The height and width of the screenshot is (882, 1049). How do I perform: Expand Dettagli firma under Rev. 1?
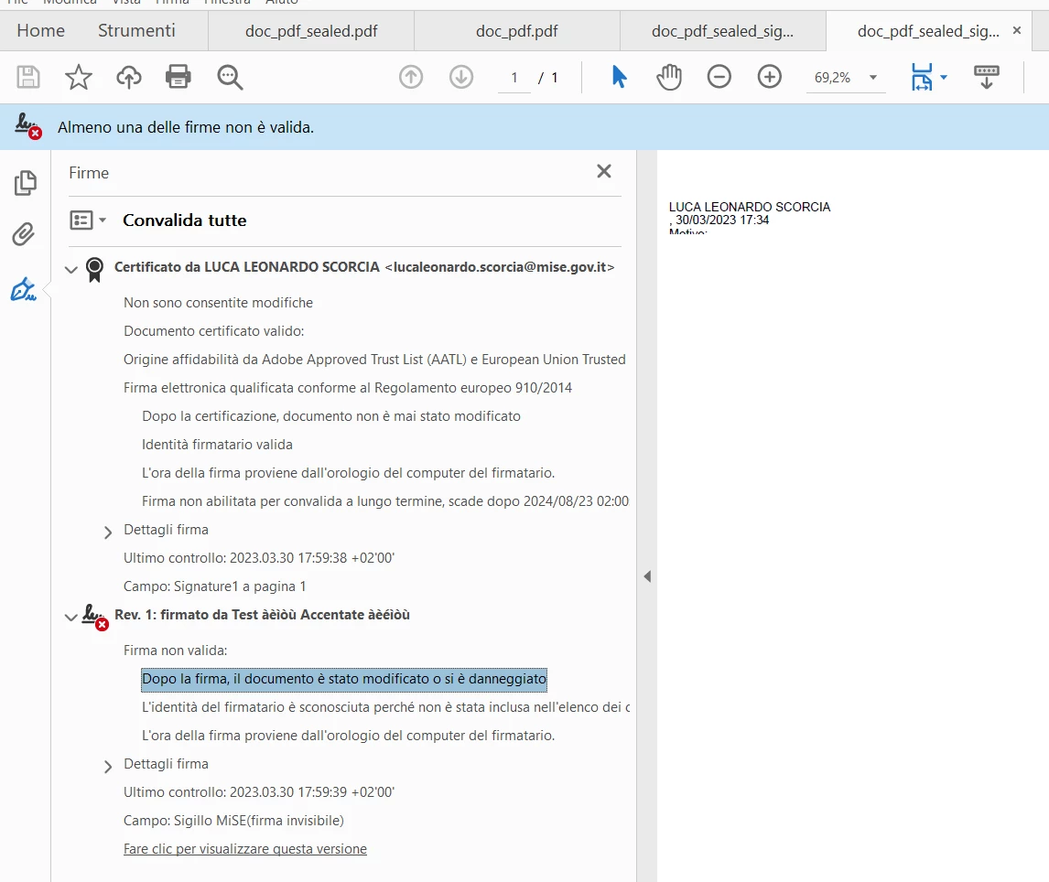click(108, 767)
